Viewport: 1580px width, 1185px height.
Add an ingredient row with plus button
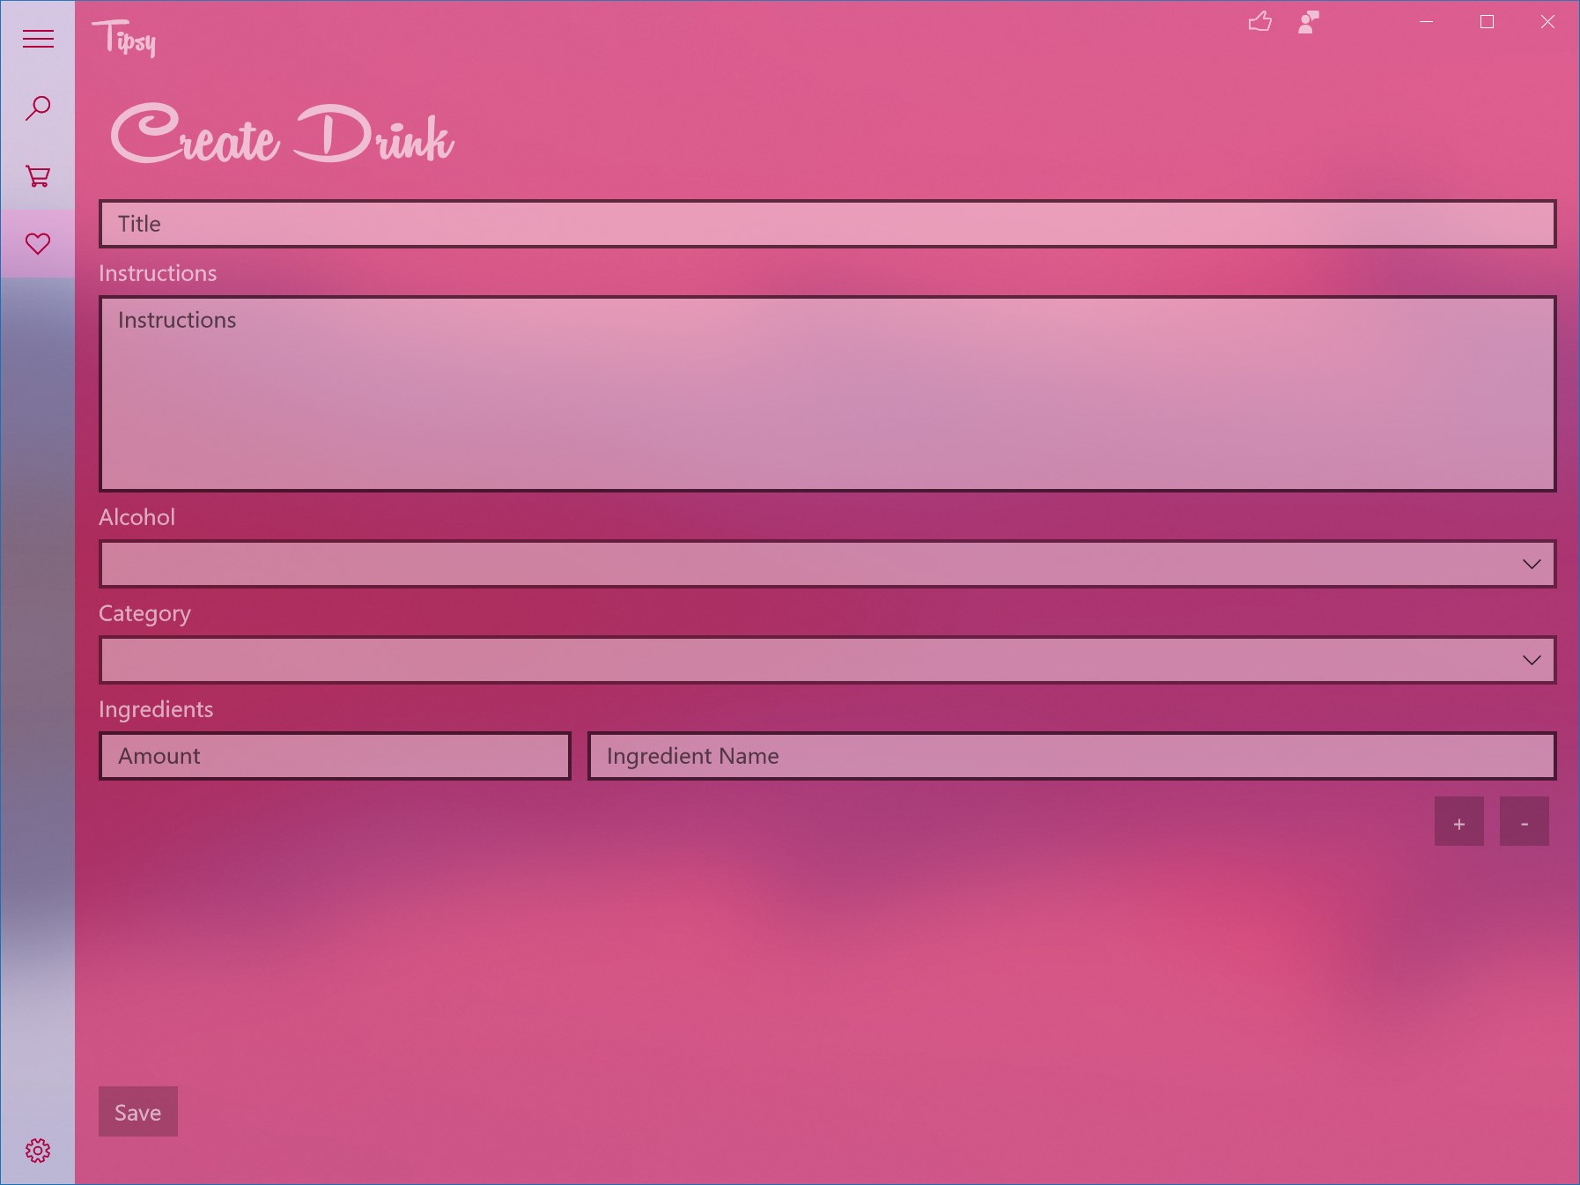(x=1459, y=821)
